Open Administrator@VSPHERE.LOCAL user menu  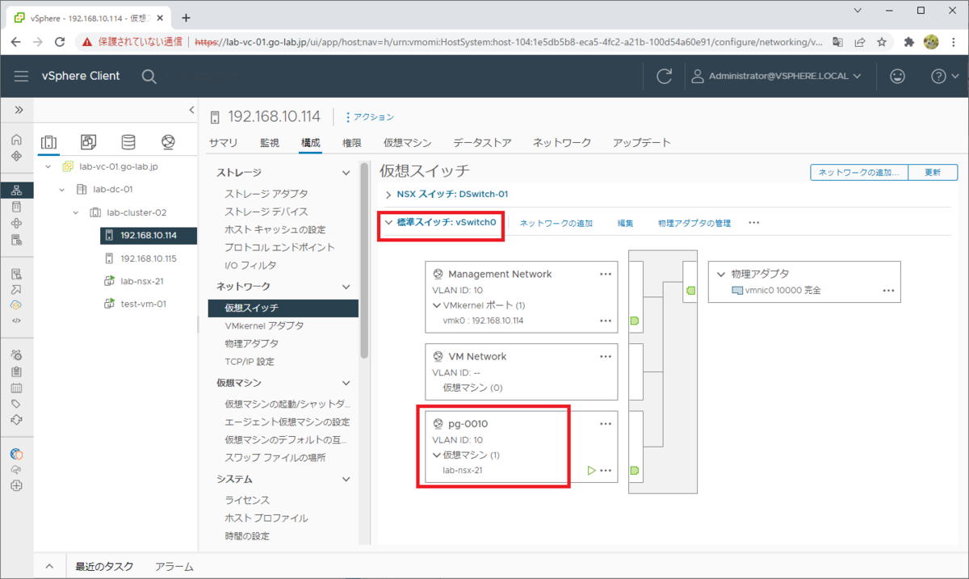[776, 76]
